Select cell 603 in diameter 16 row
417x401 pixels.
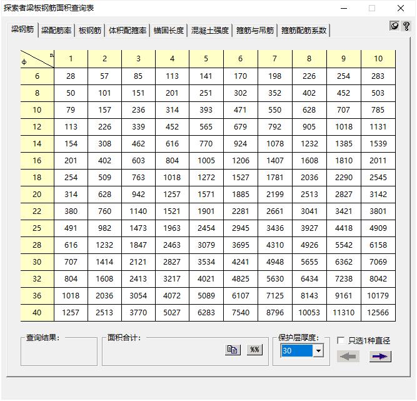point(138,161)
